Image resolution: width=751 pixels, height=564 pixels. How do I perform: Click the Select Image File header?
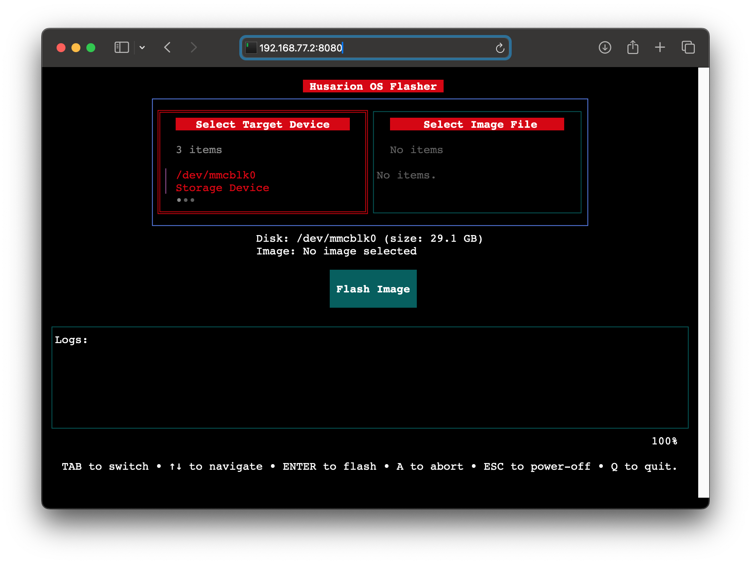[x=477, y=124]
